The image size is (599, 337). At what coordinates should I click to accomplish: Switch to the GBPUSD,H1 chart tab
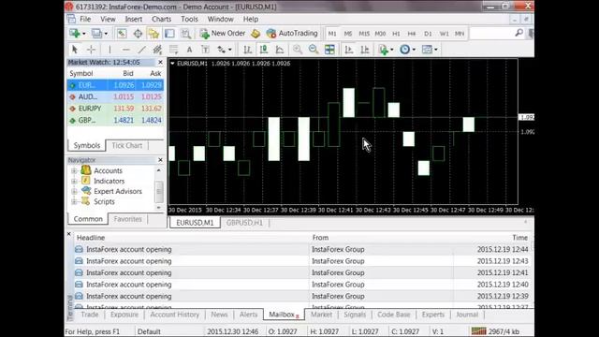[x=244, y=223]
